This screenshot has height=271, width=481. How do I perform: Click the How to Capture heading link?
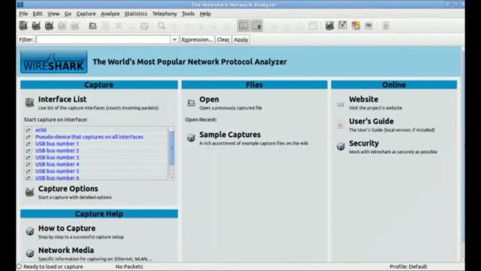[67, 228]
